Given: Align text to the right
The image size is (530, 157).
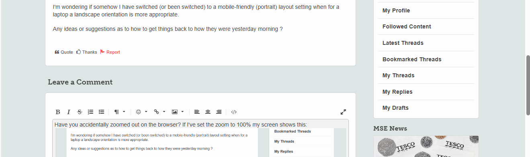Looking at the screenshot, I should click(x=219, y=112).
